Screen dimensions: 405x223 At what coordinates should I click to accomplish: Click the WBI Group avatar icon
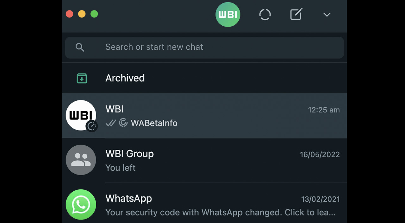(81, 160)
